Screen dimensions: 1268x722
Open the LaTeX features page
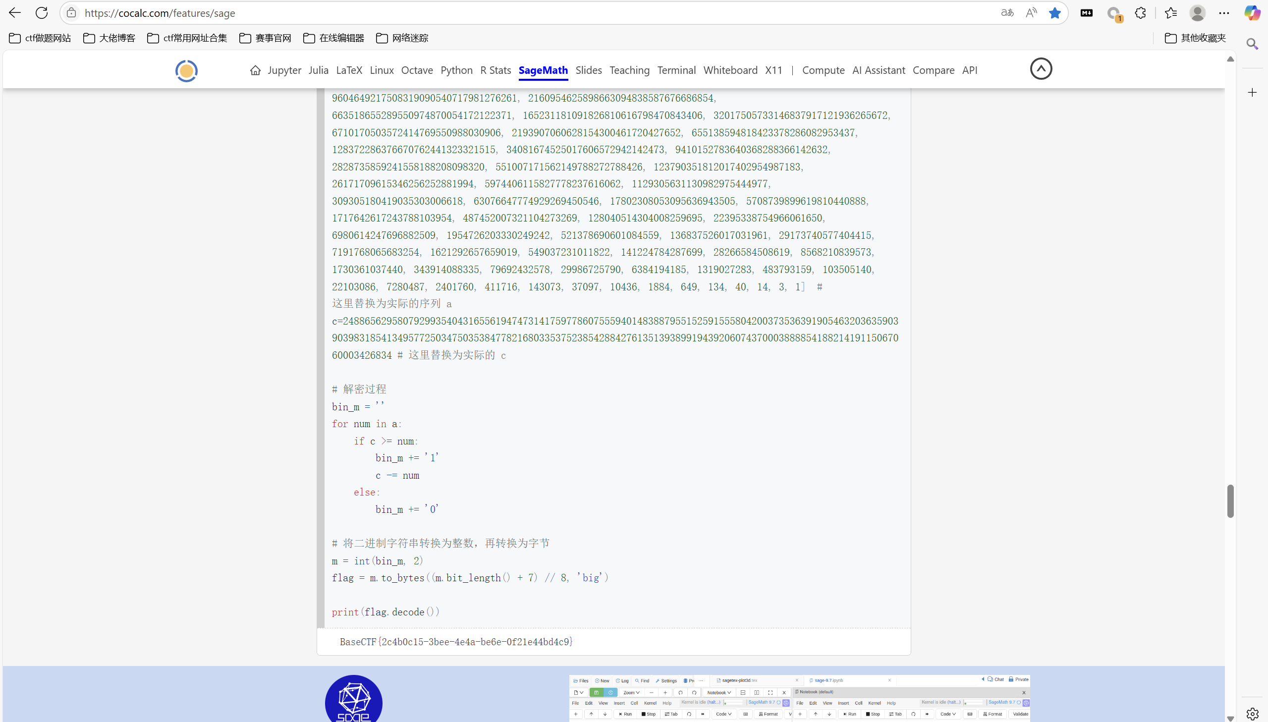pos(349,70)
